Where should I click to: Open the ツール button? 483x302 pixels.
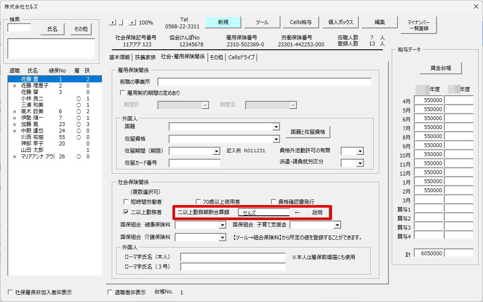[x=262, y=22]
